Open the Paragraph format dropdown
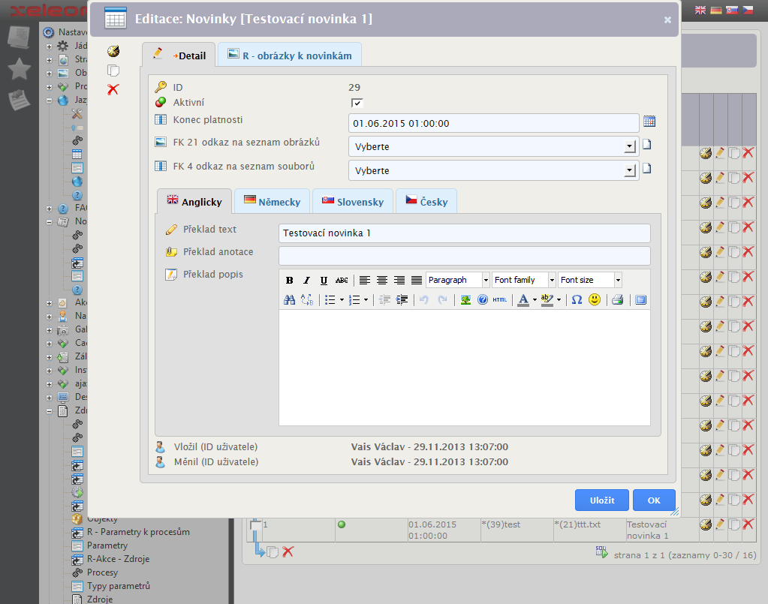 point(486,280)
